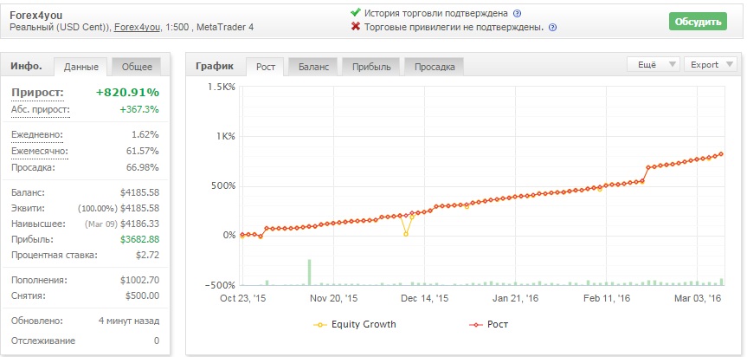Image resolution: width=747 pixels, height=357 pixels.
Task: Click the red cross not-verified icon
Action: click(x=355, y=27)
